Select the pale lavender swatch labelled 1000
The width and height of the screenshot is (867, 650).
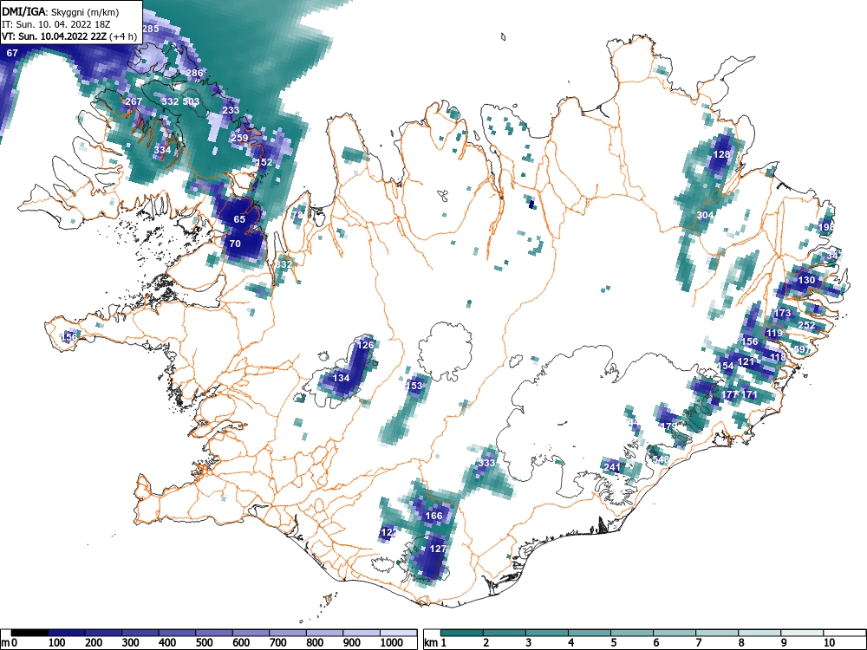click(x=399, y=633)
